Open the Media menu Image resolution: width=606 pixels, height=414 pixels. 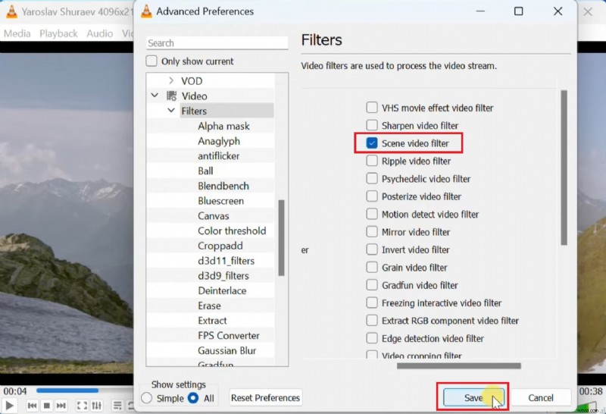[17, 33]
